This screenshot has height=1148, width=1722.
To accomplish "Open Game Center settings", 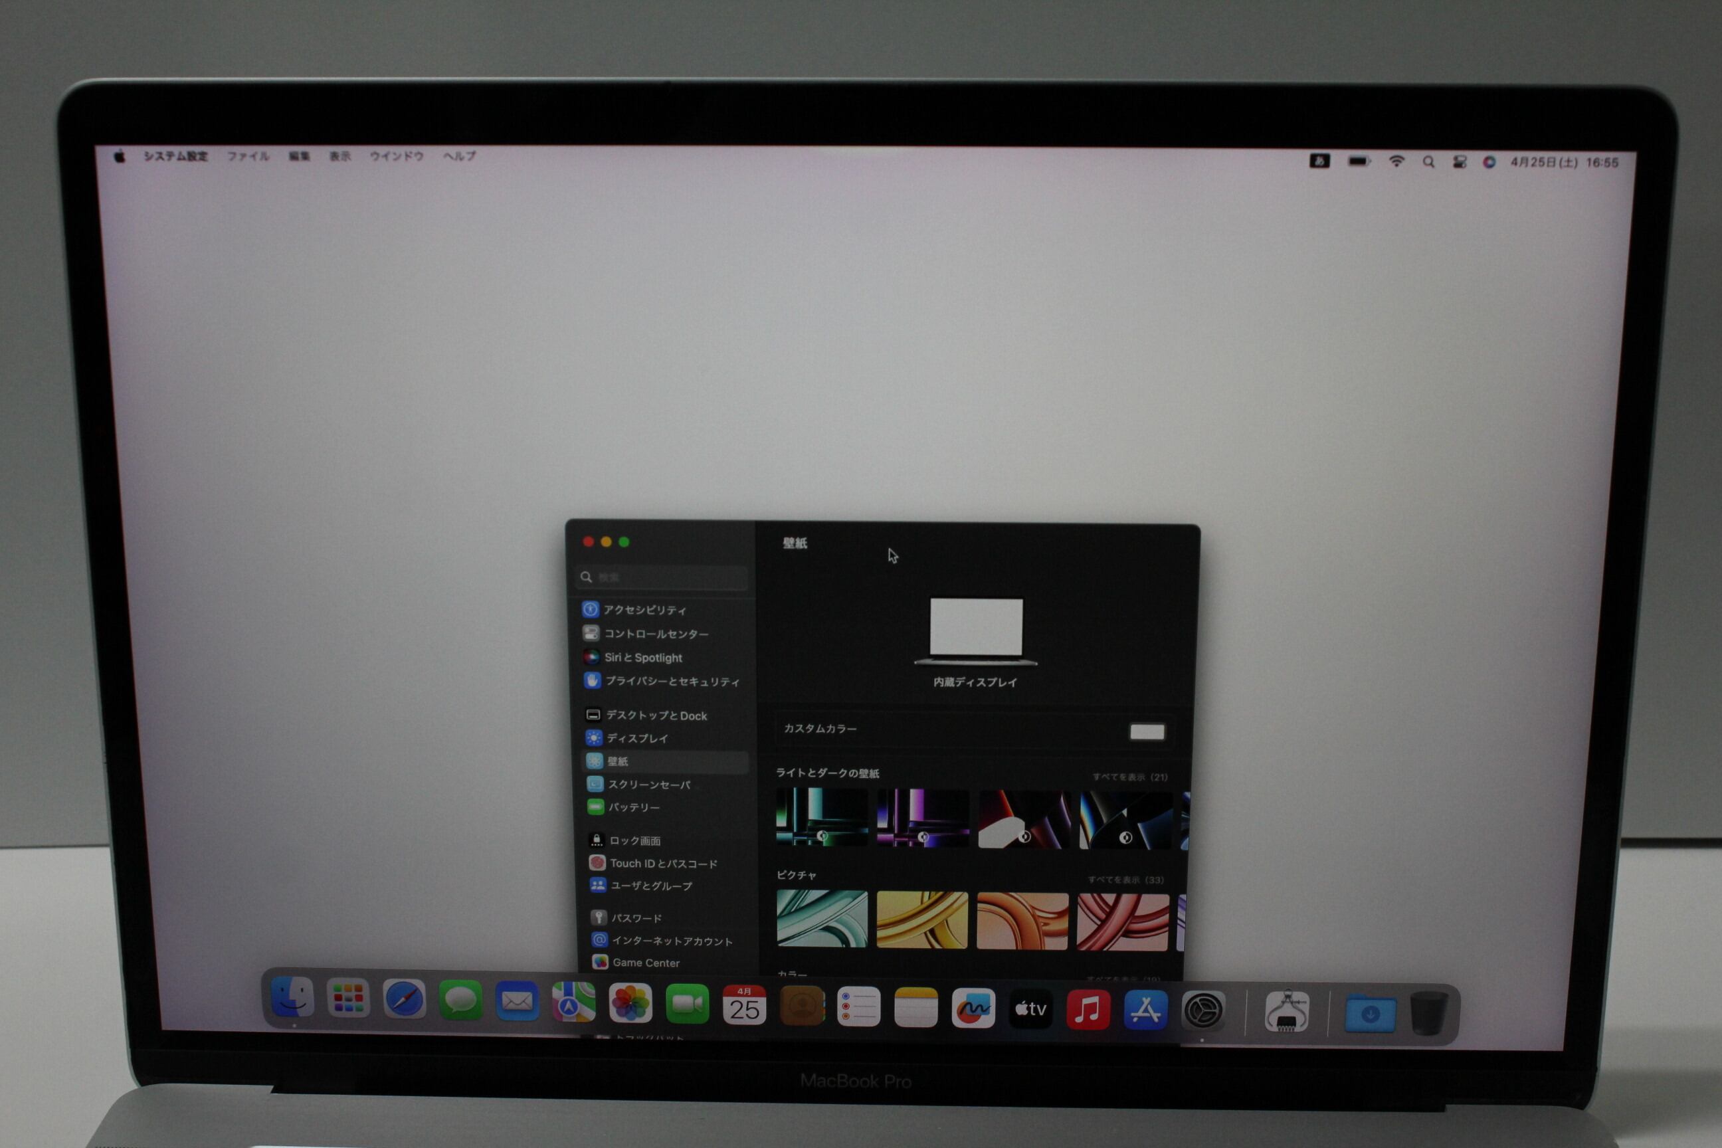I will [x=646, y=963].
